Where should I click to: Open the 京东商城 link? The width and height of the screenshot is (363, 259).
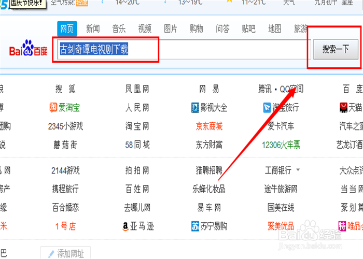click(209, 126)
